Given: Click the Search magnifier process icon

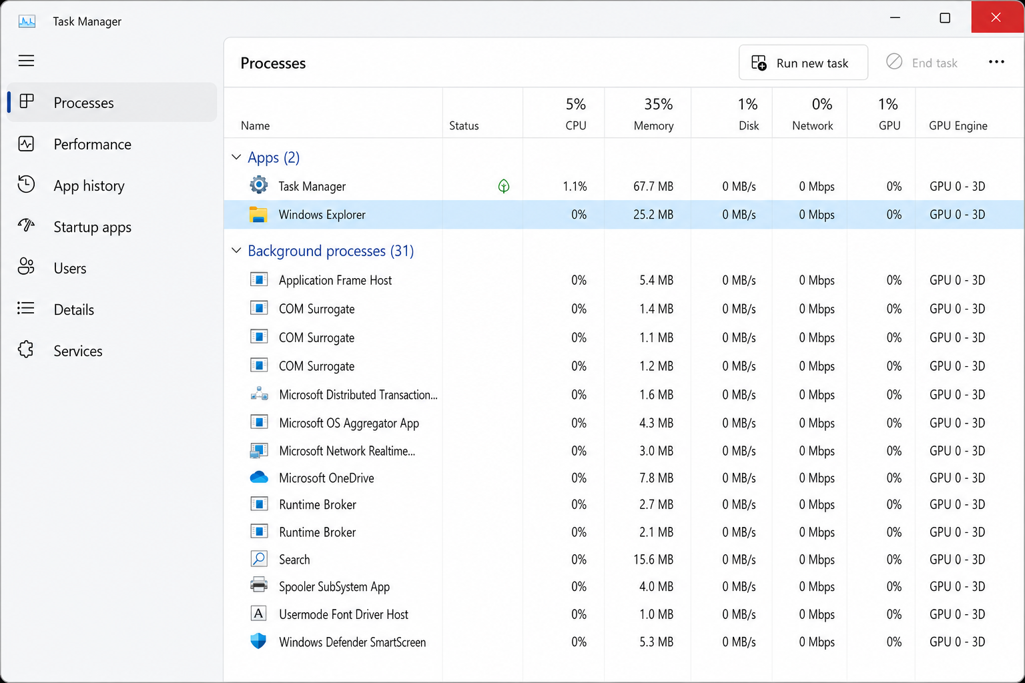Looking at the screenshot, I should pyautogui.click(x=259, y=558).
